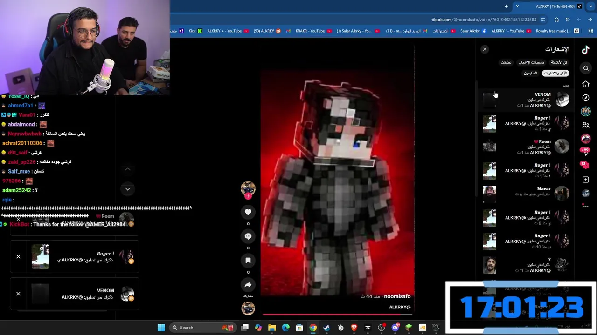
Task: Open TikTok search from the sidebar
Action: pos(586,68)
